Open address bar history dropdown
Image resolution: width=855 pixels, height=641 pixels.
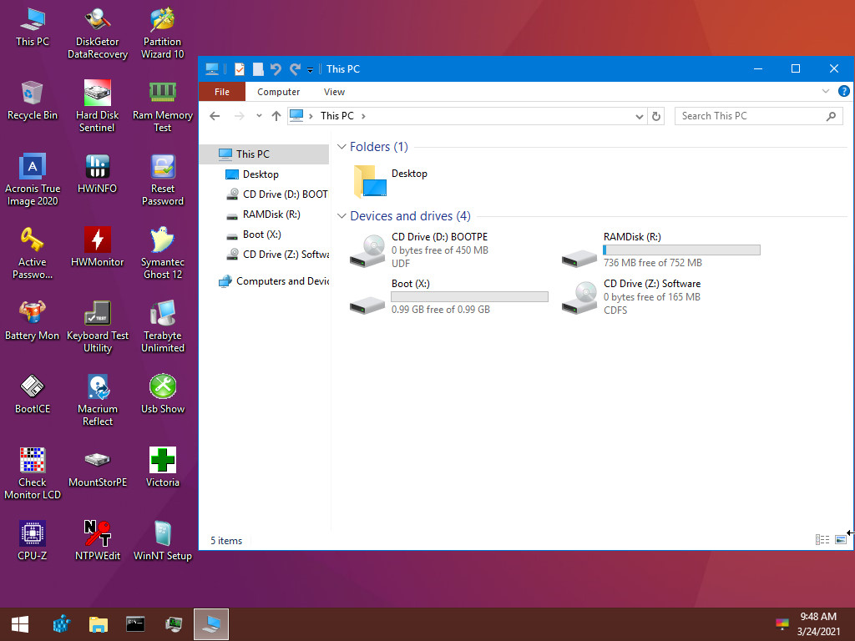[x=639, y=116]
